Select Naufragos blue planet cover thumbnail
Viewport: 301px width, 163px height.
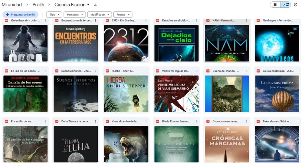point(277,43)
